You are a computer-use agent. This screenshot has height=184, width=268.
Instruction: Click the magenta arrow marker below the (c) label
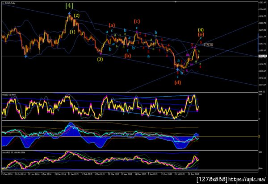pyautogui.click(x=137, y=32)
